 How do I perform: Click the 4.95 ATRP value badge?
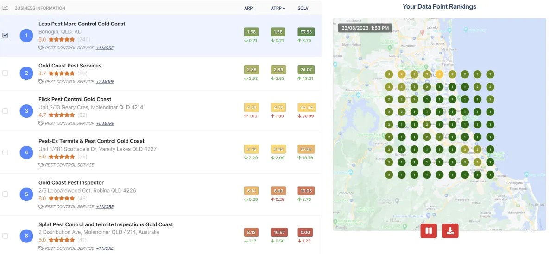[278, 149]
